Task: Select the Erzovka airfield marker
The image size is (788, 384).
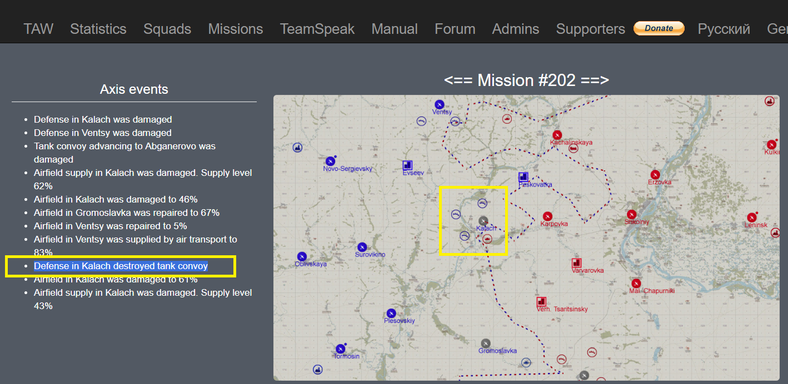Action: [x=655, y=175]
